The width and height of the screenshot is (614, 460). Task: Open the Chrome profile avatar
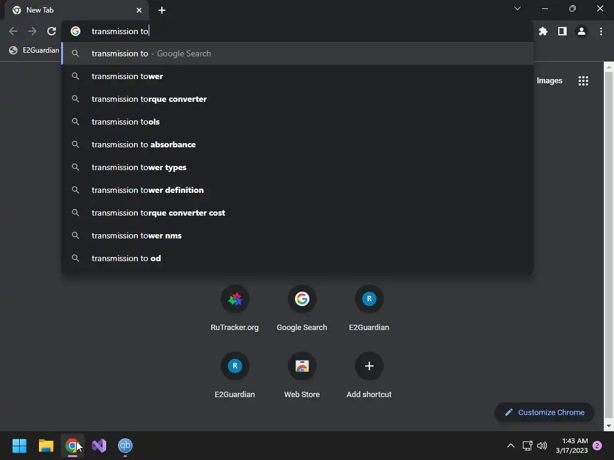coord(582,31)
